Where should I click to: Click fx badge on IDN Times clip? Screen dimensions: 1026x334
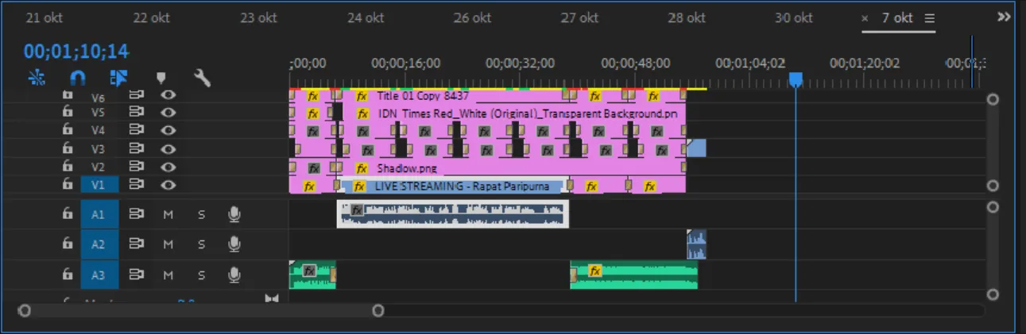point(362,114)
